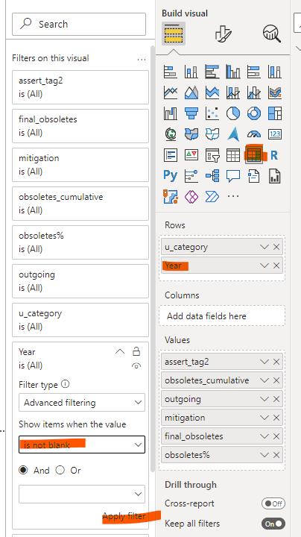Viewport: 301px width, 537px height.
Task: Open the empty second condition dropdown
Action: pyautogui.click(x=82, y=494)
